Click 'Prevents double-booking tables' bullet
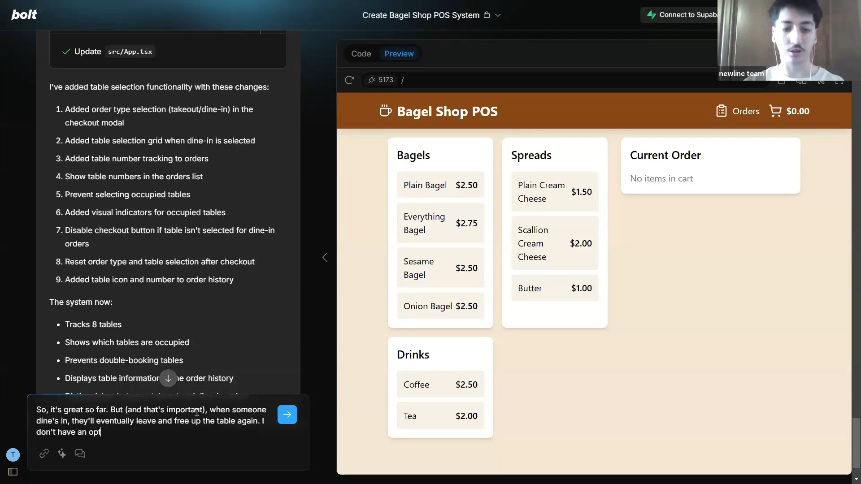Screen dimensions: 861x484 [124, 360]
